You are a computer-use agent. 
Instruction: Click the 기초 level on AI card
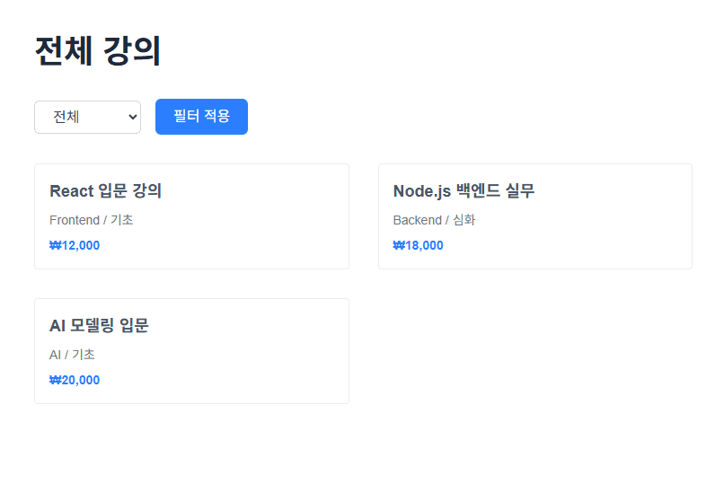click(84, 355)
